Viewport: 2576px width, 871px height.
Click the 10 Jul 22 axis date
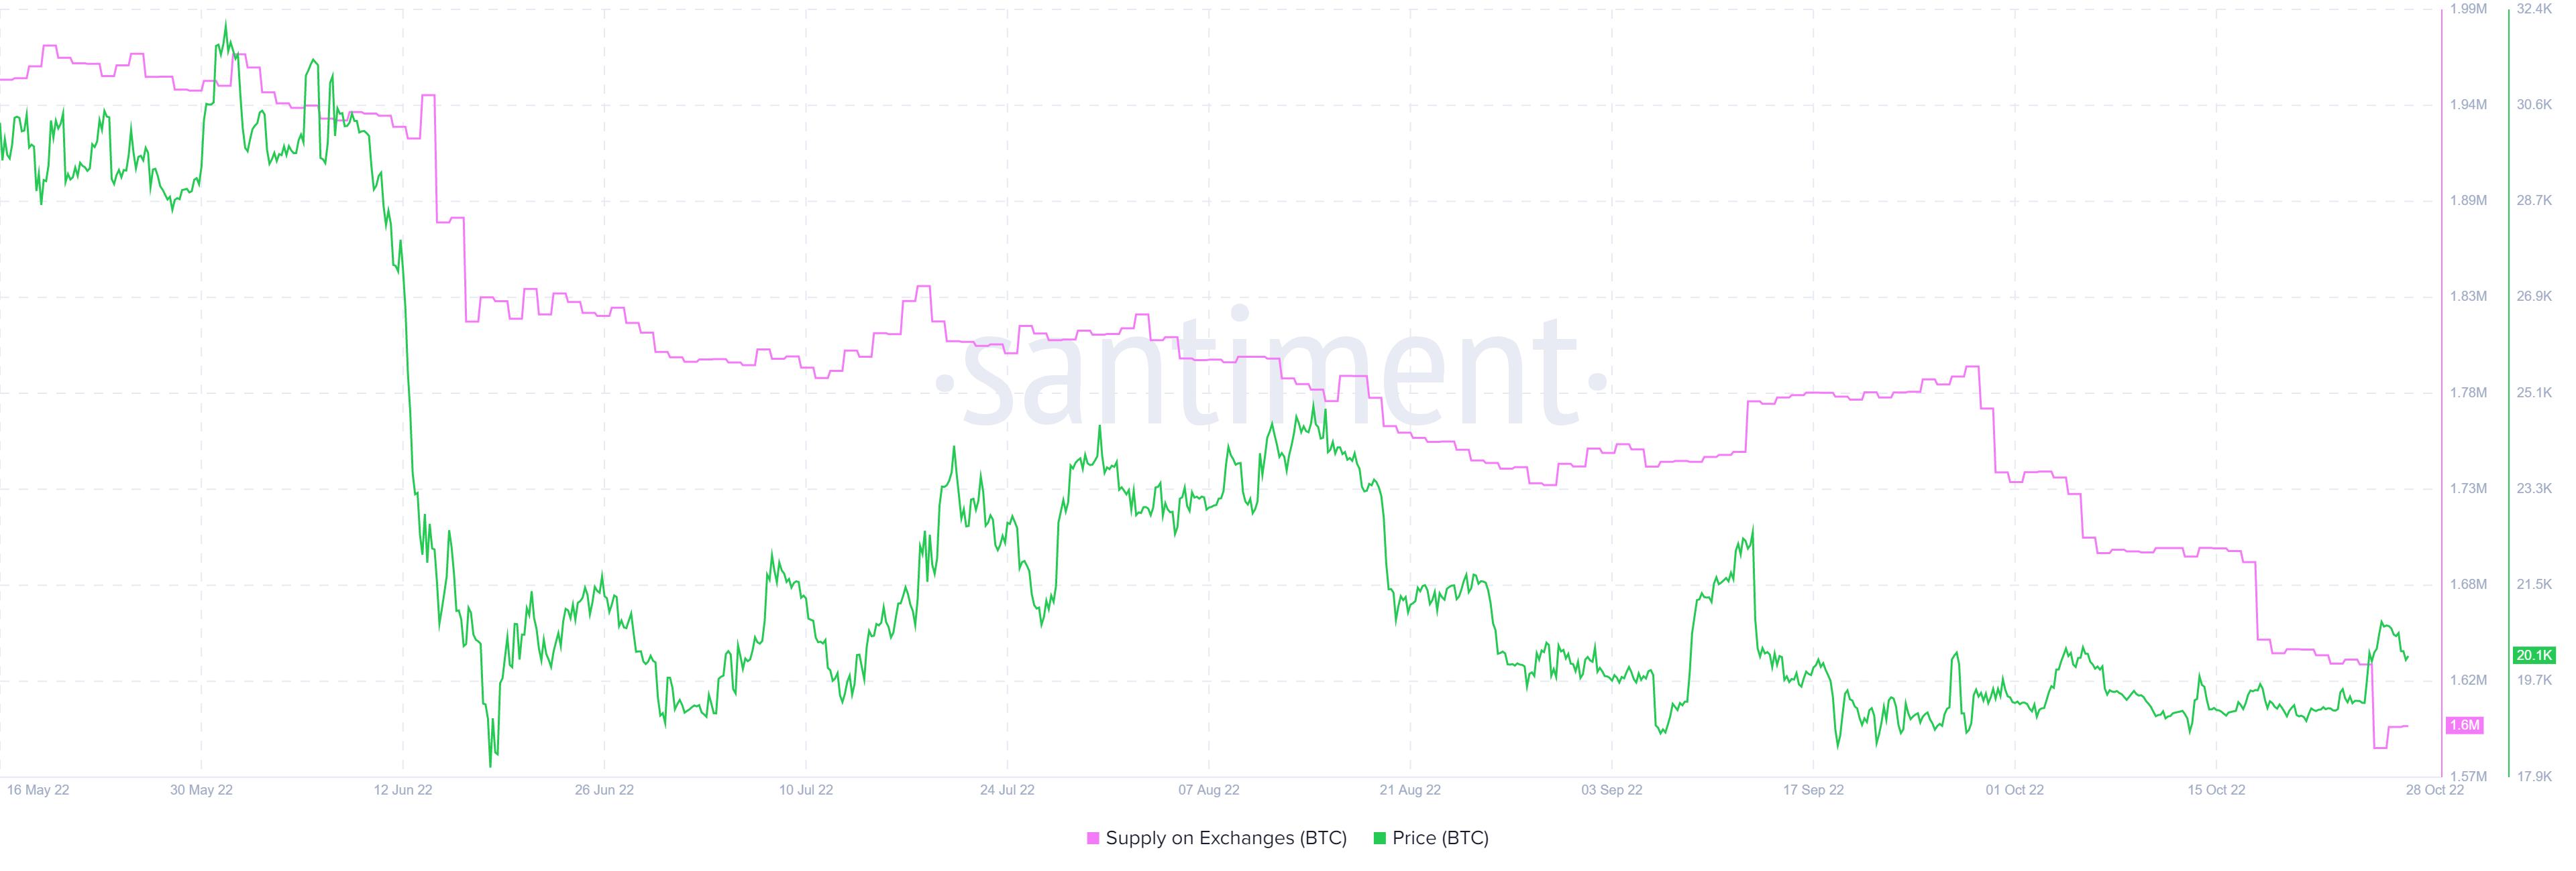point(806,790)
